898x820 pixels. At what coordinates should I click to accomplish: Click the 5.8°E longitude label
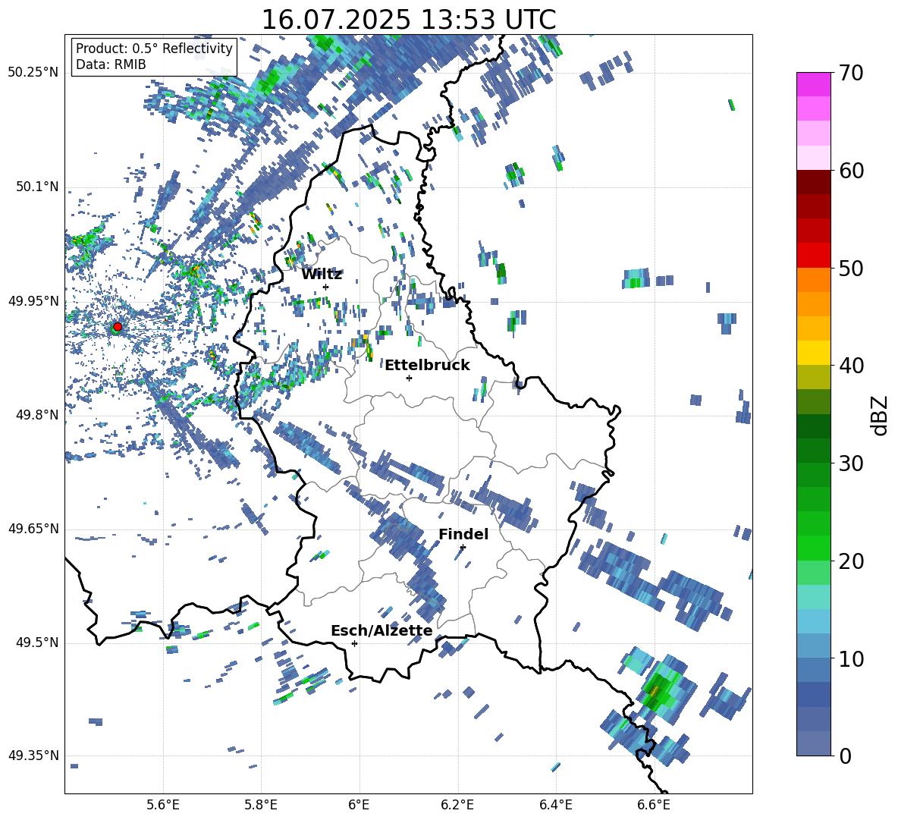261,805
